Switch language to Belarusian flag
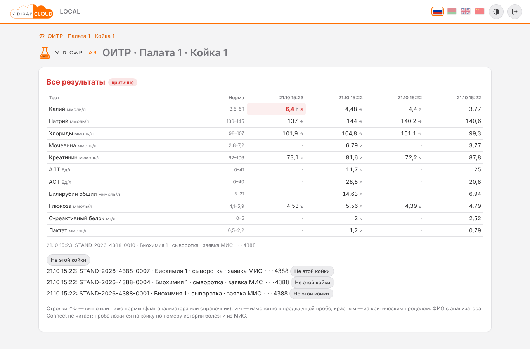The height and width of the screenshot is (349, 530). [452, 11]
